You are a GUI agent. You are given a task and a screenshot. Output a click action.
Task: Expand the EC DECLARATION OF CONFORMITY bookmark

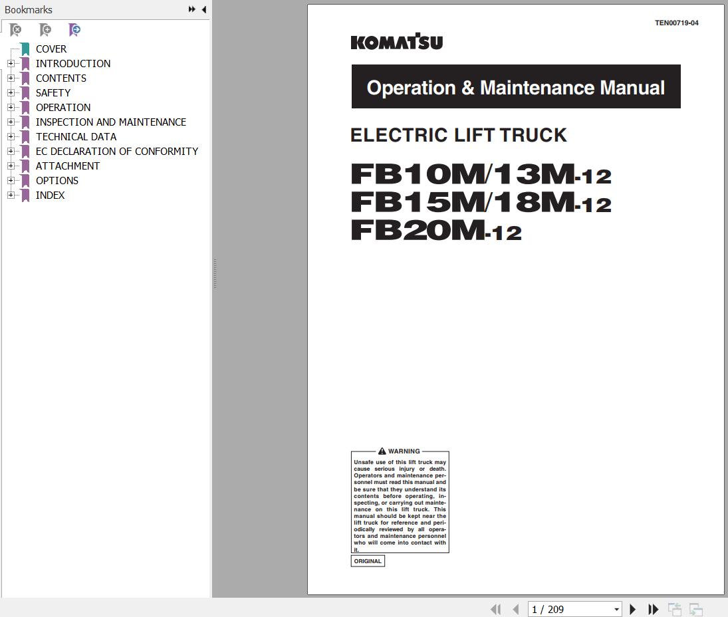(x=11, y=151)
